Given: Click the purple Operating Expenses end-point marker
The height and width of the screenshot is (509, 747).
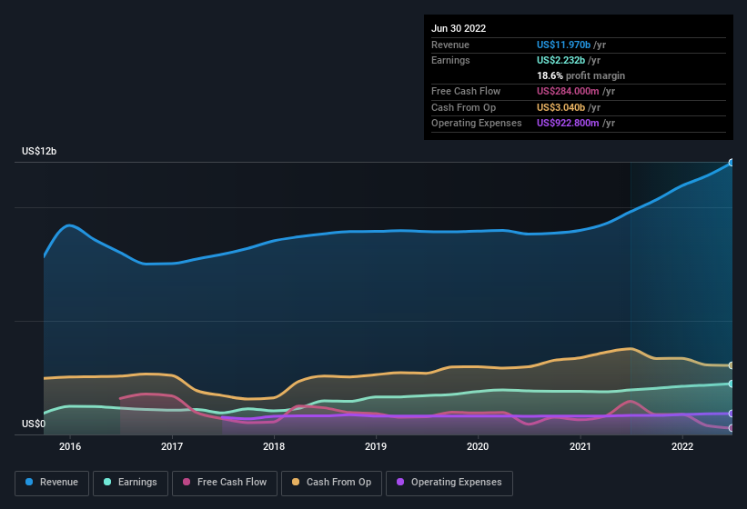Looking at the screenshot, I should click(x=732, y=414).
